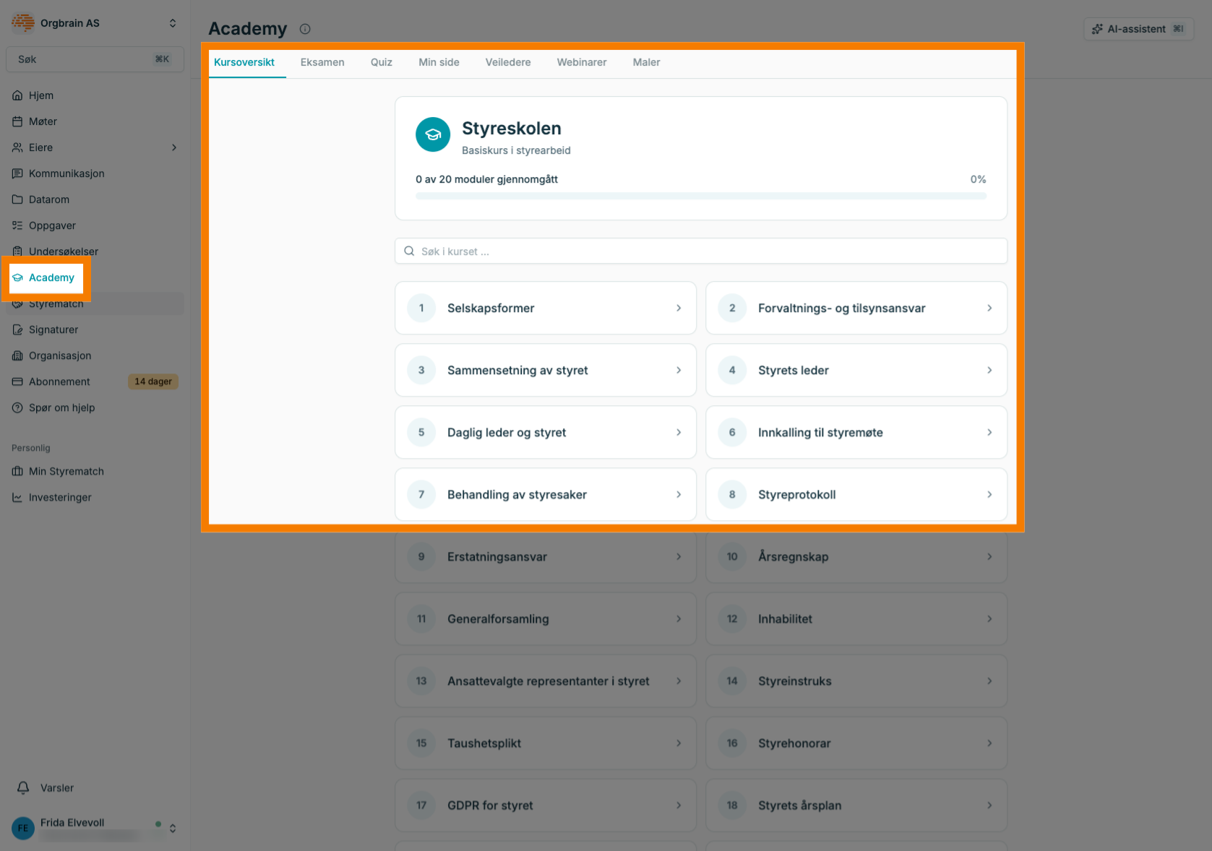This screenshot has width=1212, height=851.
Task: Click the Søk sidebar search box
Action: 95,59
